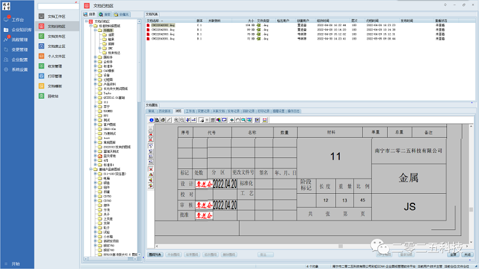Expand the 标准件 folder in the tree
The height and width of the screenshot is (269, 479).
coord(95,66)
